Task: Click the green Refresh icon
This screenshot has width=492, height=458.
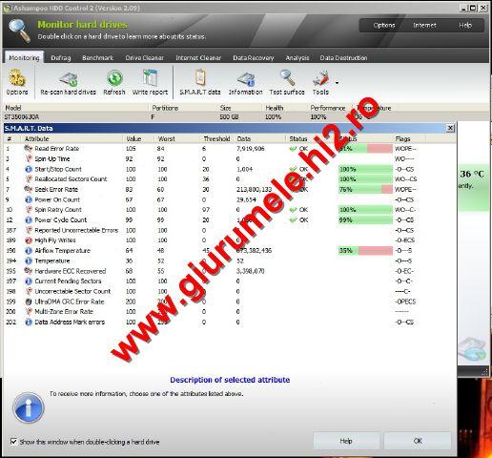Action: (x=114, y=78)
